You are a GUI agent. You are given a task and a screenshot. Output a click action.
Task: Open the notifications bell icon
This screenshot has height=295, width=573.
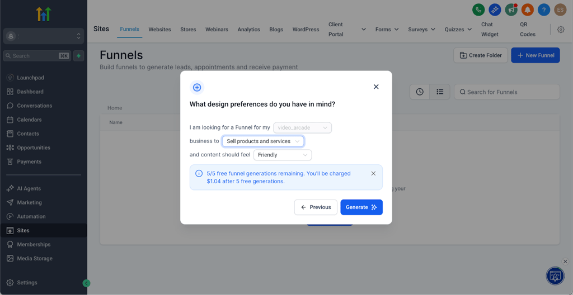click(x=527, y=9)
